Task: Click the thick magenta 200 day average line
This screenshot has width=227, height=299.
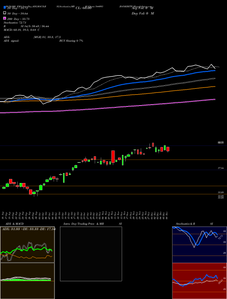Action: click(x=108, y=108)
